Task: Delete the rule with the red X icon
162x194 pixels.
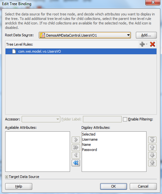Action: (152, 44)
